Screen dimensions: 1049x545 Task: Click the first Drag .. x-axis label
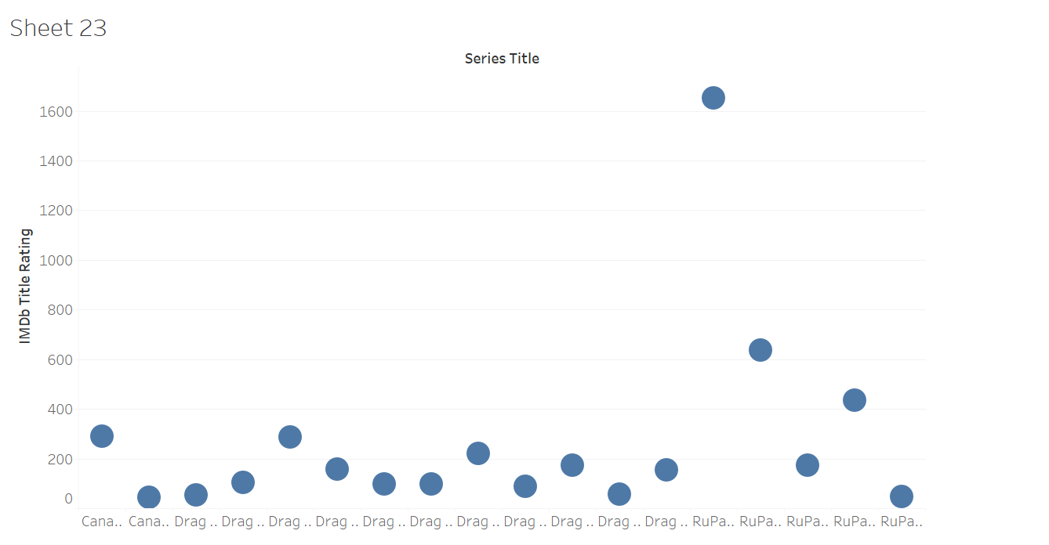point(196,522)
